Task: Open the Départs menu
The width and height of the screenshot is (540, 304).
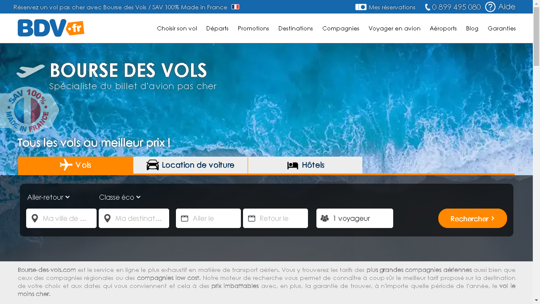Action: [x=217, y=28]
